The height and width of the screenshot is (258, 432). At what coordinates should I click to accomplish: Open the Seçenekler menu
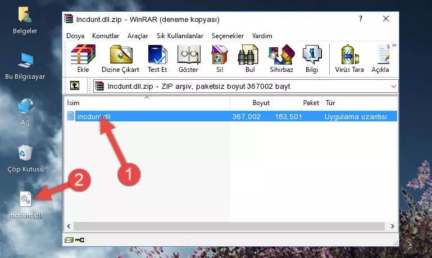coord(228,36)
